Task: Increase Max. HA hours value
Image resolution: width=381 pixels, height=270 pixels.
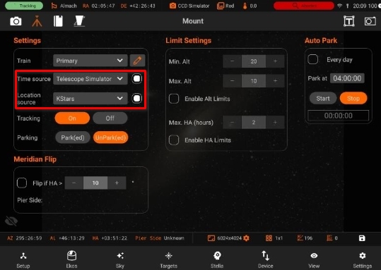Action: coord(275,123)
